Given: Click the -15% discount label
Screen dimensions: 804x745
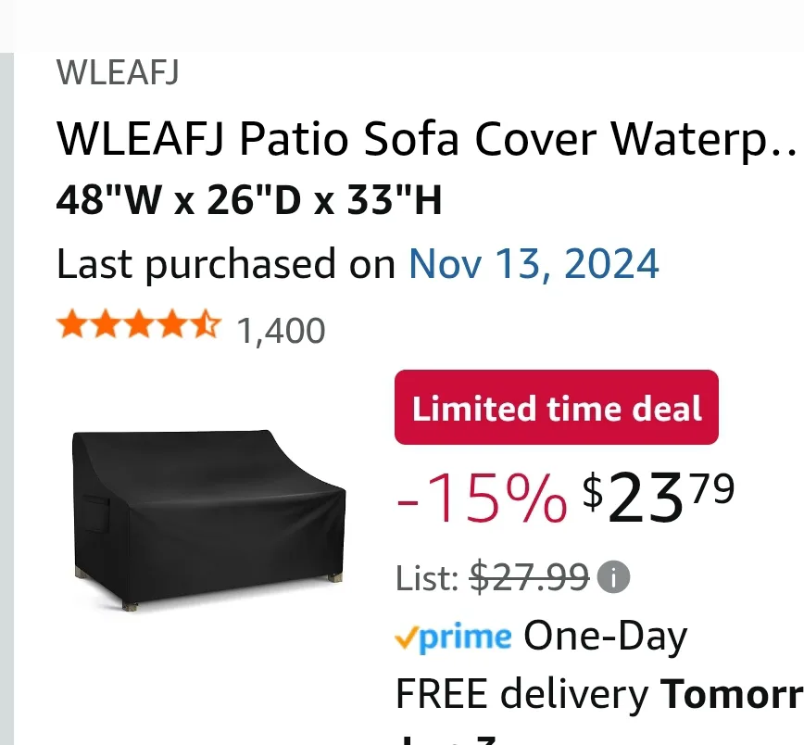Looking at the screenshot, I should click(x=482, y=499).
